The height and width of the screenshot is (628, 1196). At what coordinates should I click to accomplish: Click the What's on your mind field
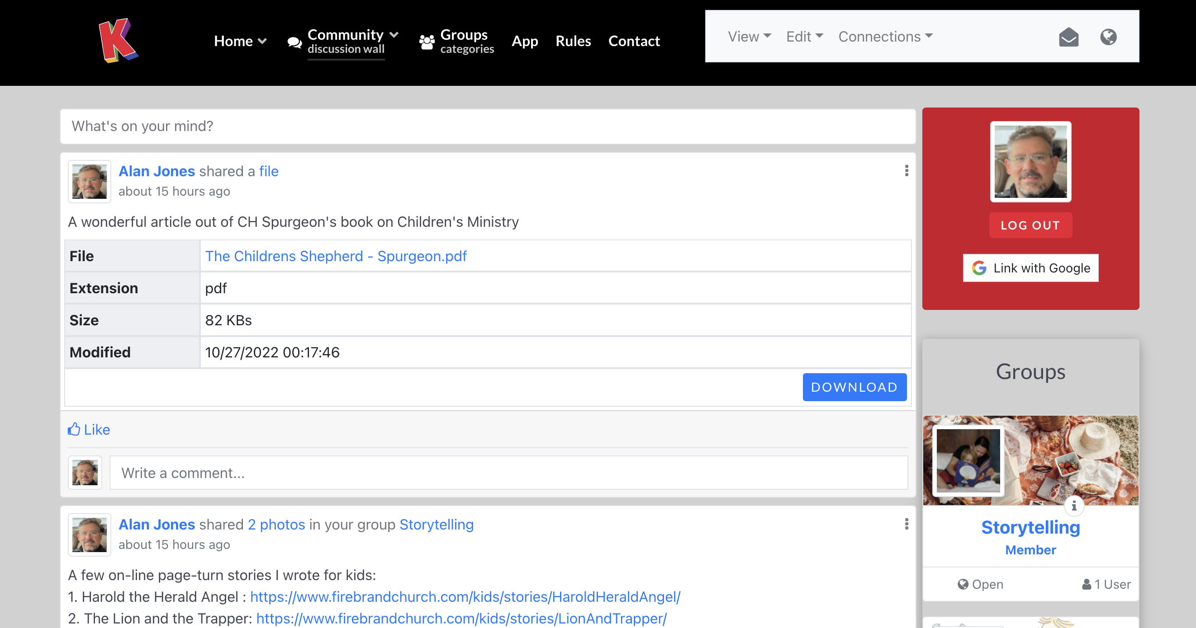click(x=488, y=126)
